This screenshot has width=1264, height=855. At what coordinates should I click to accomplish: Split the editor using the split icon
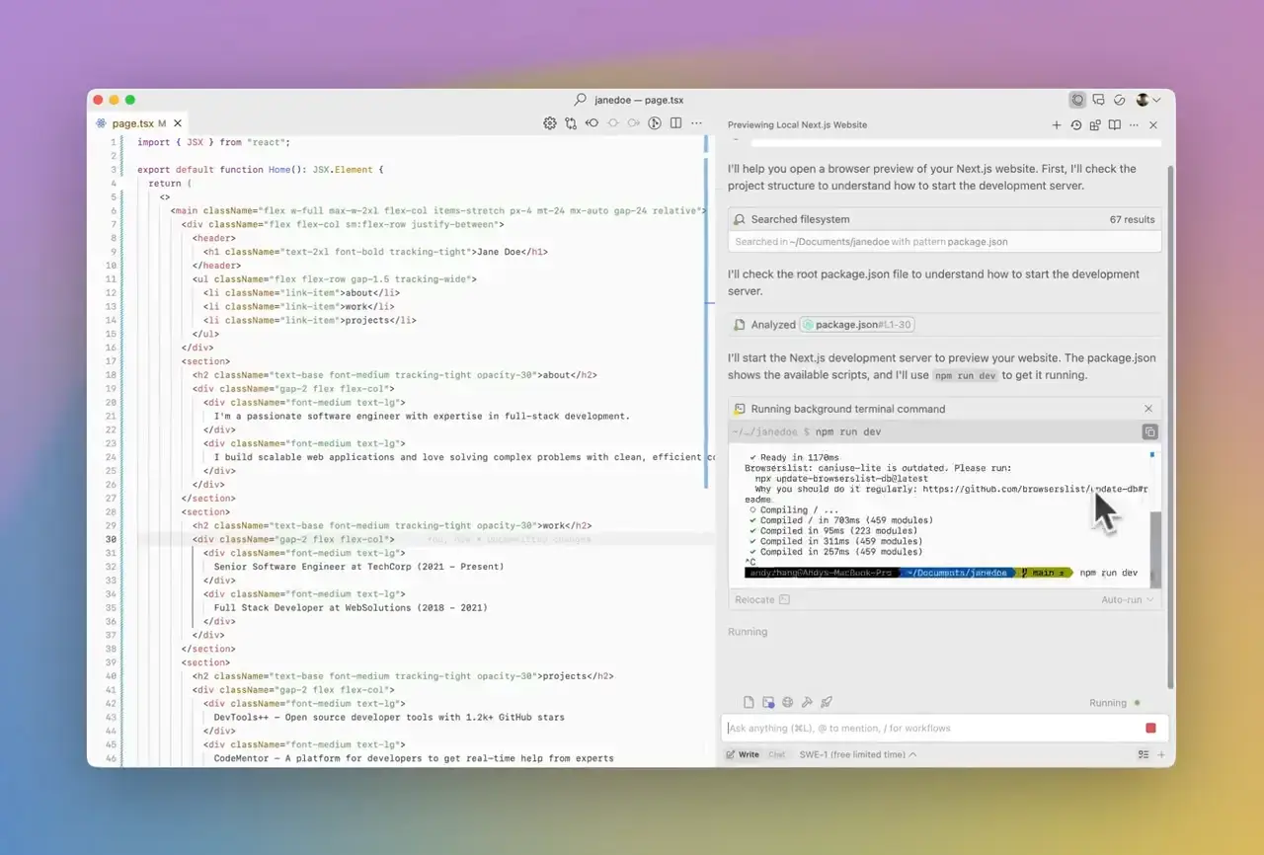point(674,122)
